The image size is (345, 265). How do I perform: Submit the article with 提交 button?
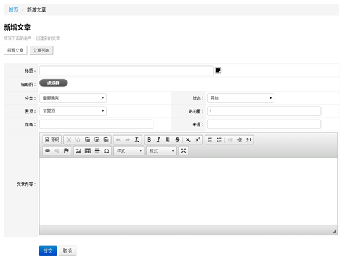[48, 251]
